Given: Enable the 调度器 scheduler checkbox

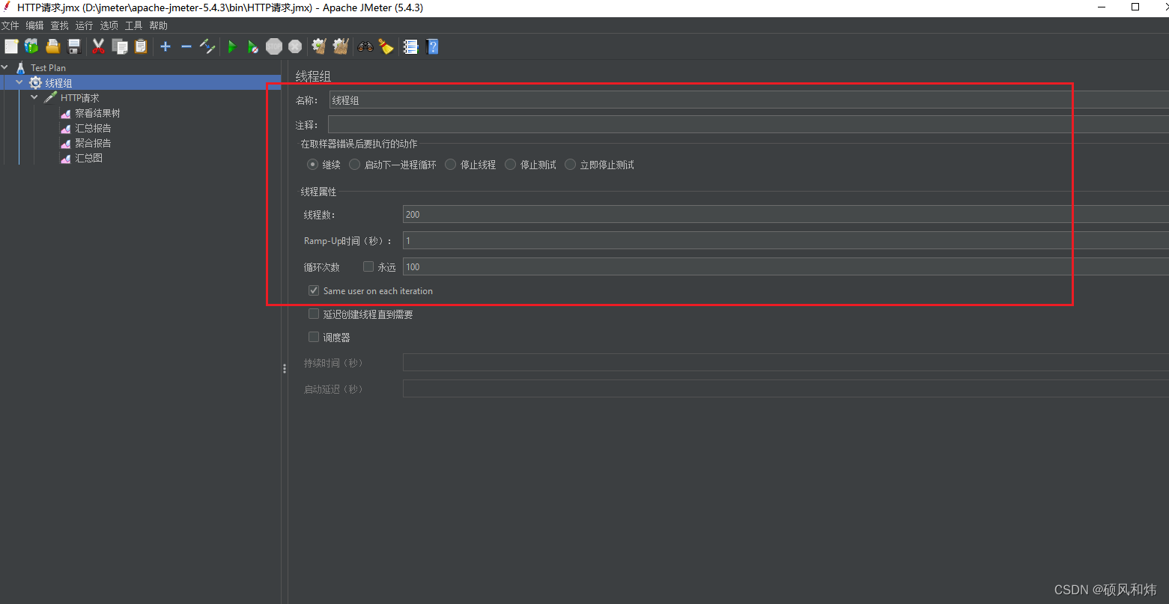Looking at the screenshot, I should pyautogui.click(x=314, y=337).
